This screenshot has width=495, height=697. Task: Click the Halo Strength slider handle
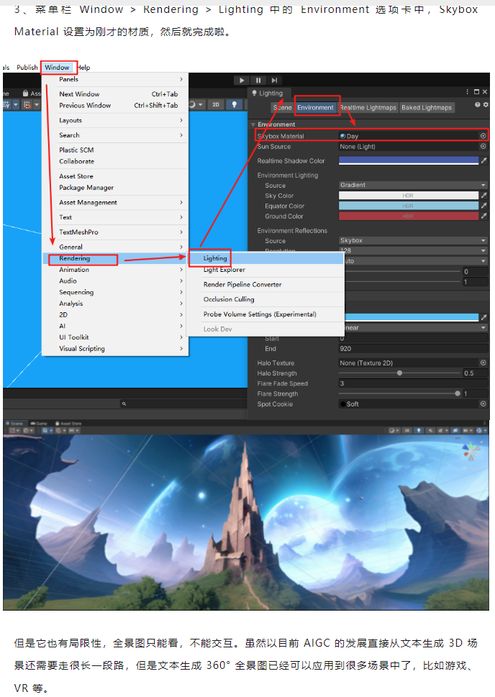pyautogui.click(x=399, y=373)
